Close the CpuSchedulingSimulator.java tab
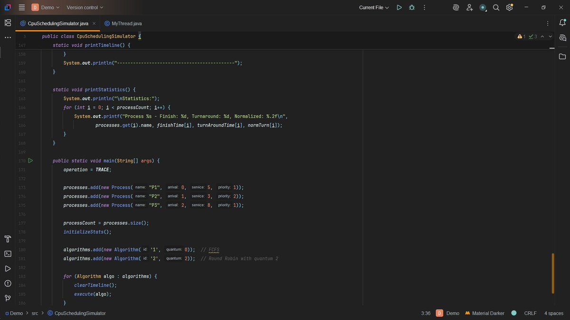570x320 pixels. (94, 23)
